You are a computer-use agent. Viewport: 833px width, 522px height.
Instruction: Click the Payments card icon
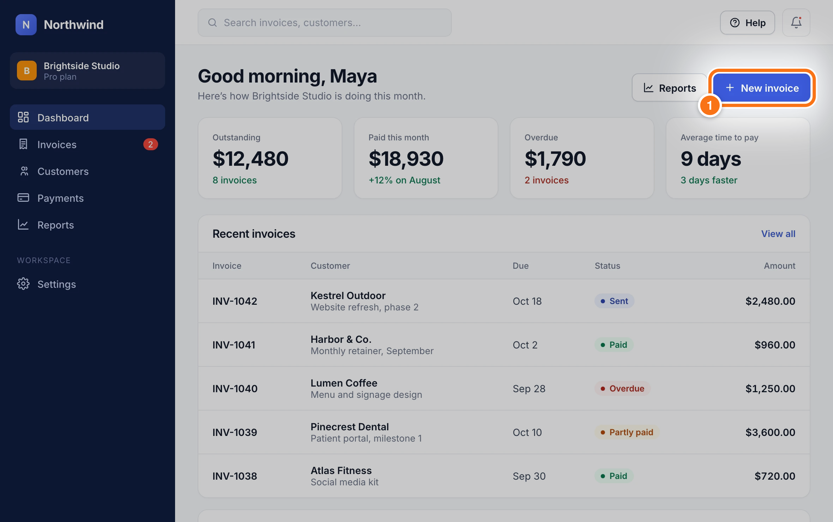pos(23,198)
